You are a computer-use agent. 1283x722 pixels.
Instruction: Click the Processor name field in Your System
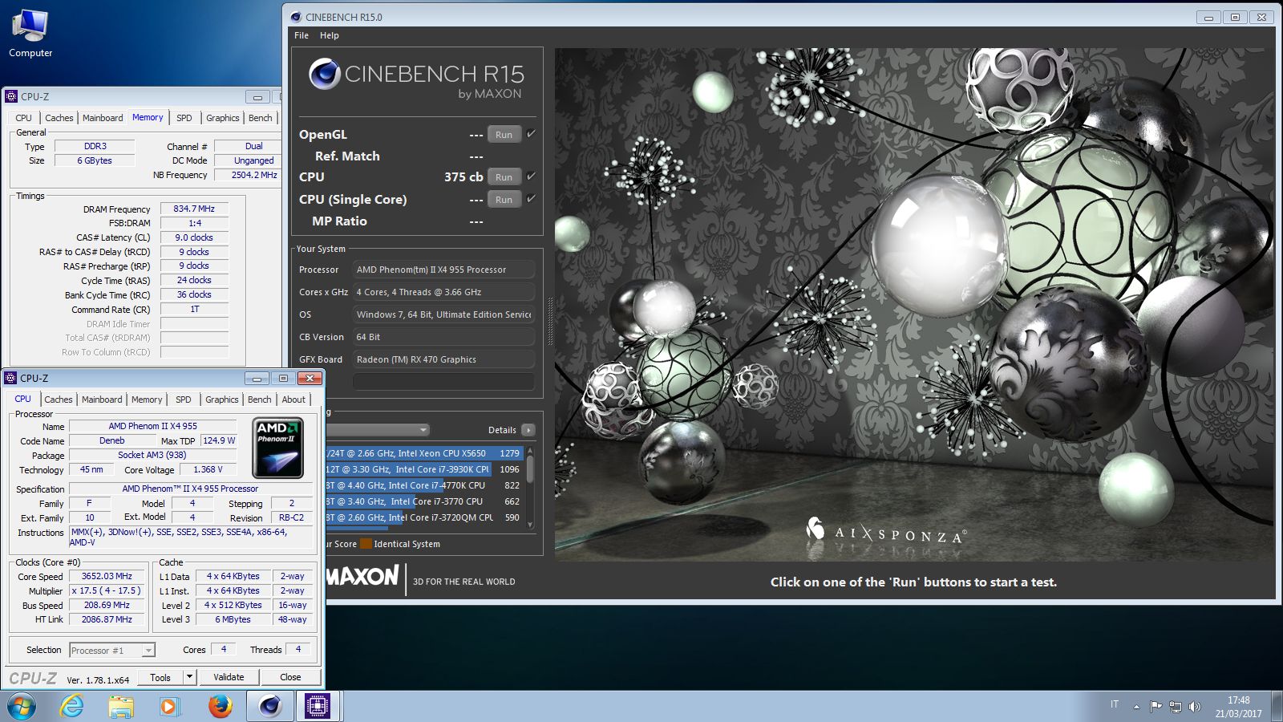click(x=443, y=270)
